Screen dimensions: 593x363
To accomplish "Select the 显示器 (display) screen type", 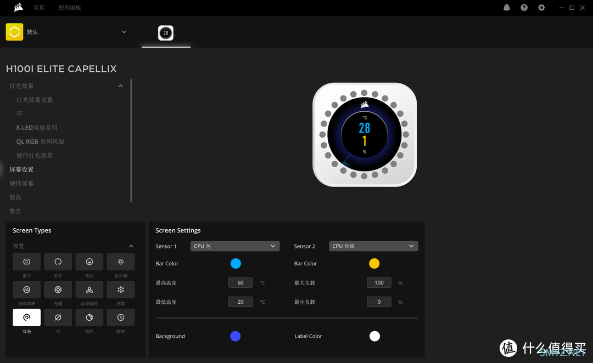I will point(121,262).
